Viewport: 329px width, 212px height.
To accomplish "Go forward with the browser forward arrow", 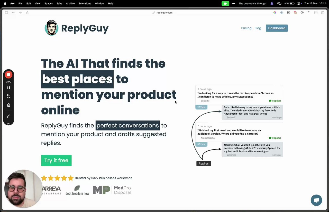I will point(20,13).
